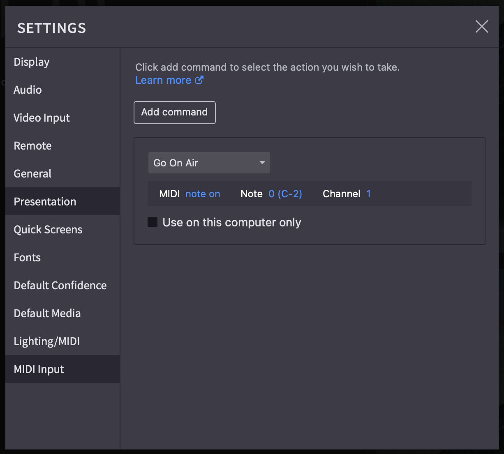Switch to the Lighting/MIDI tab

point(62,341)
